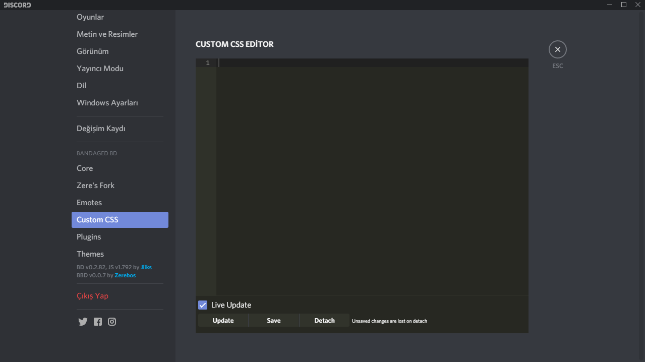Open the Twitter social link icon
This screenshot has width=645, height=362.
tap(83, 322)
